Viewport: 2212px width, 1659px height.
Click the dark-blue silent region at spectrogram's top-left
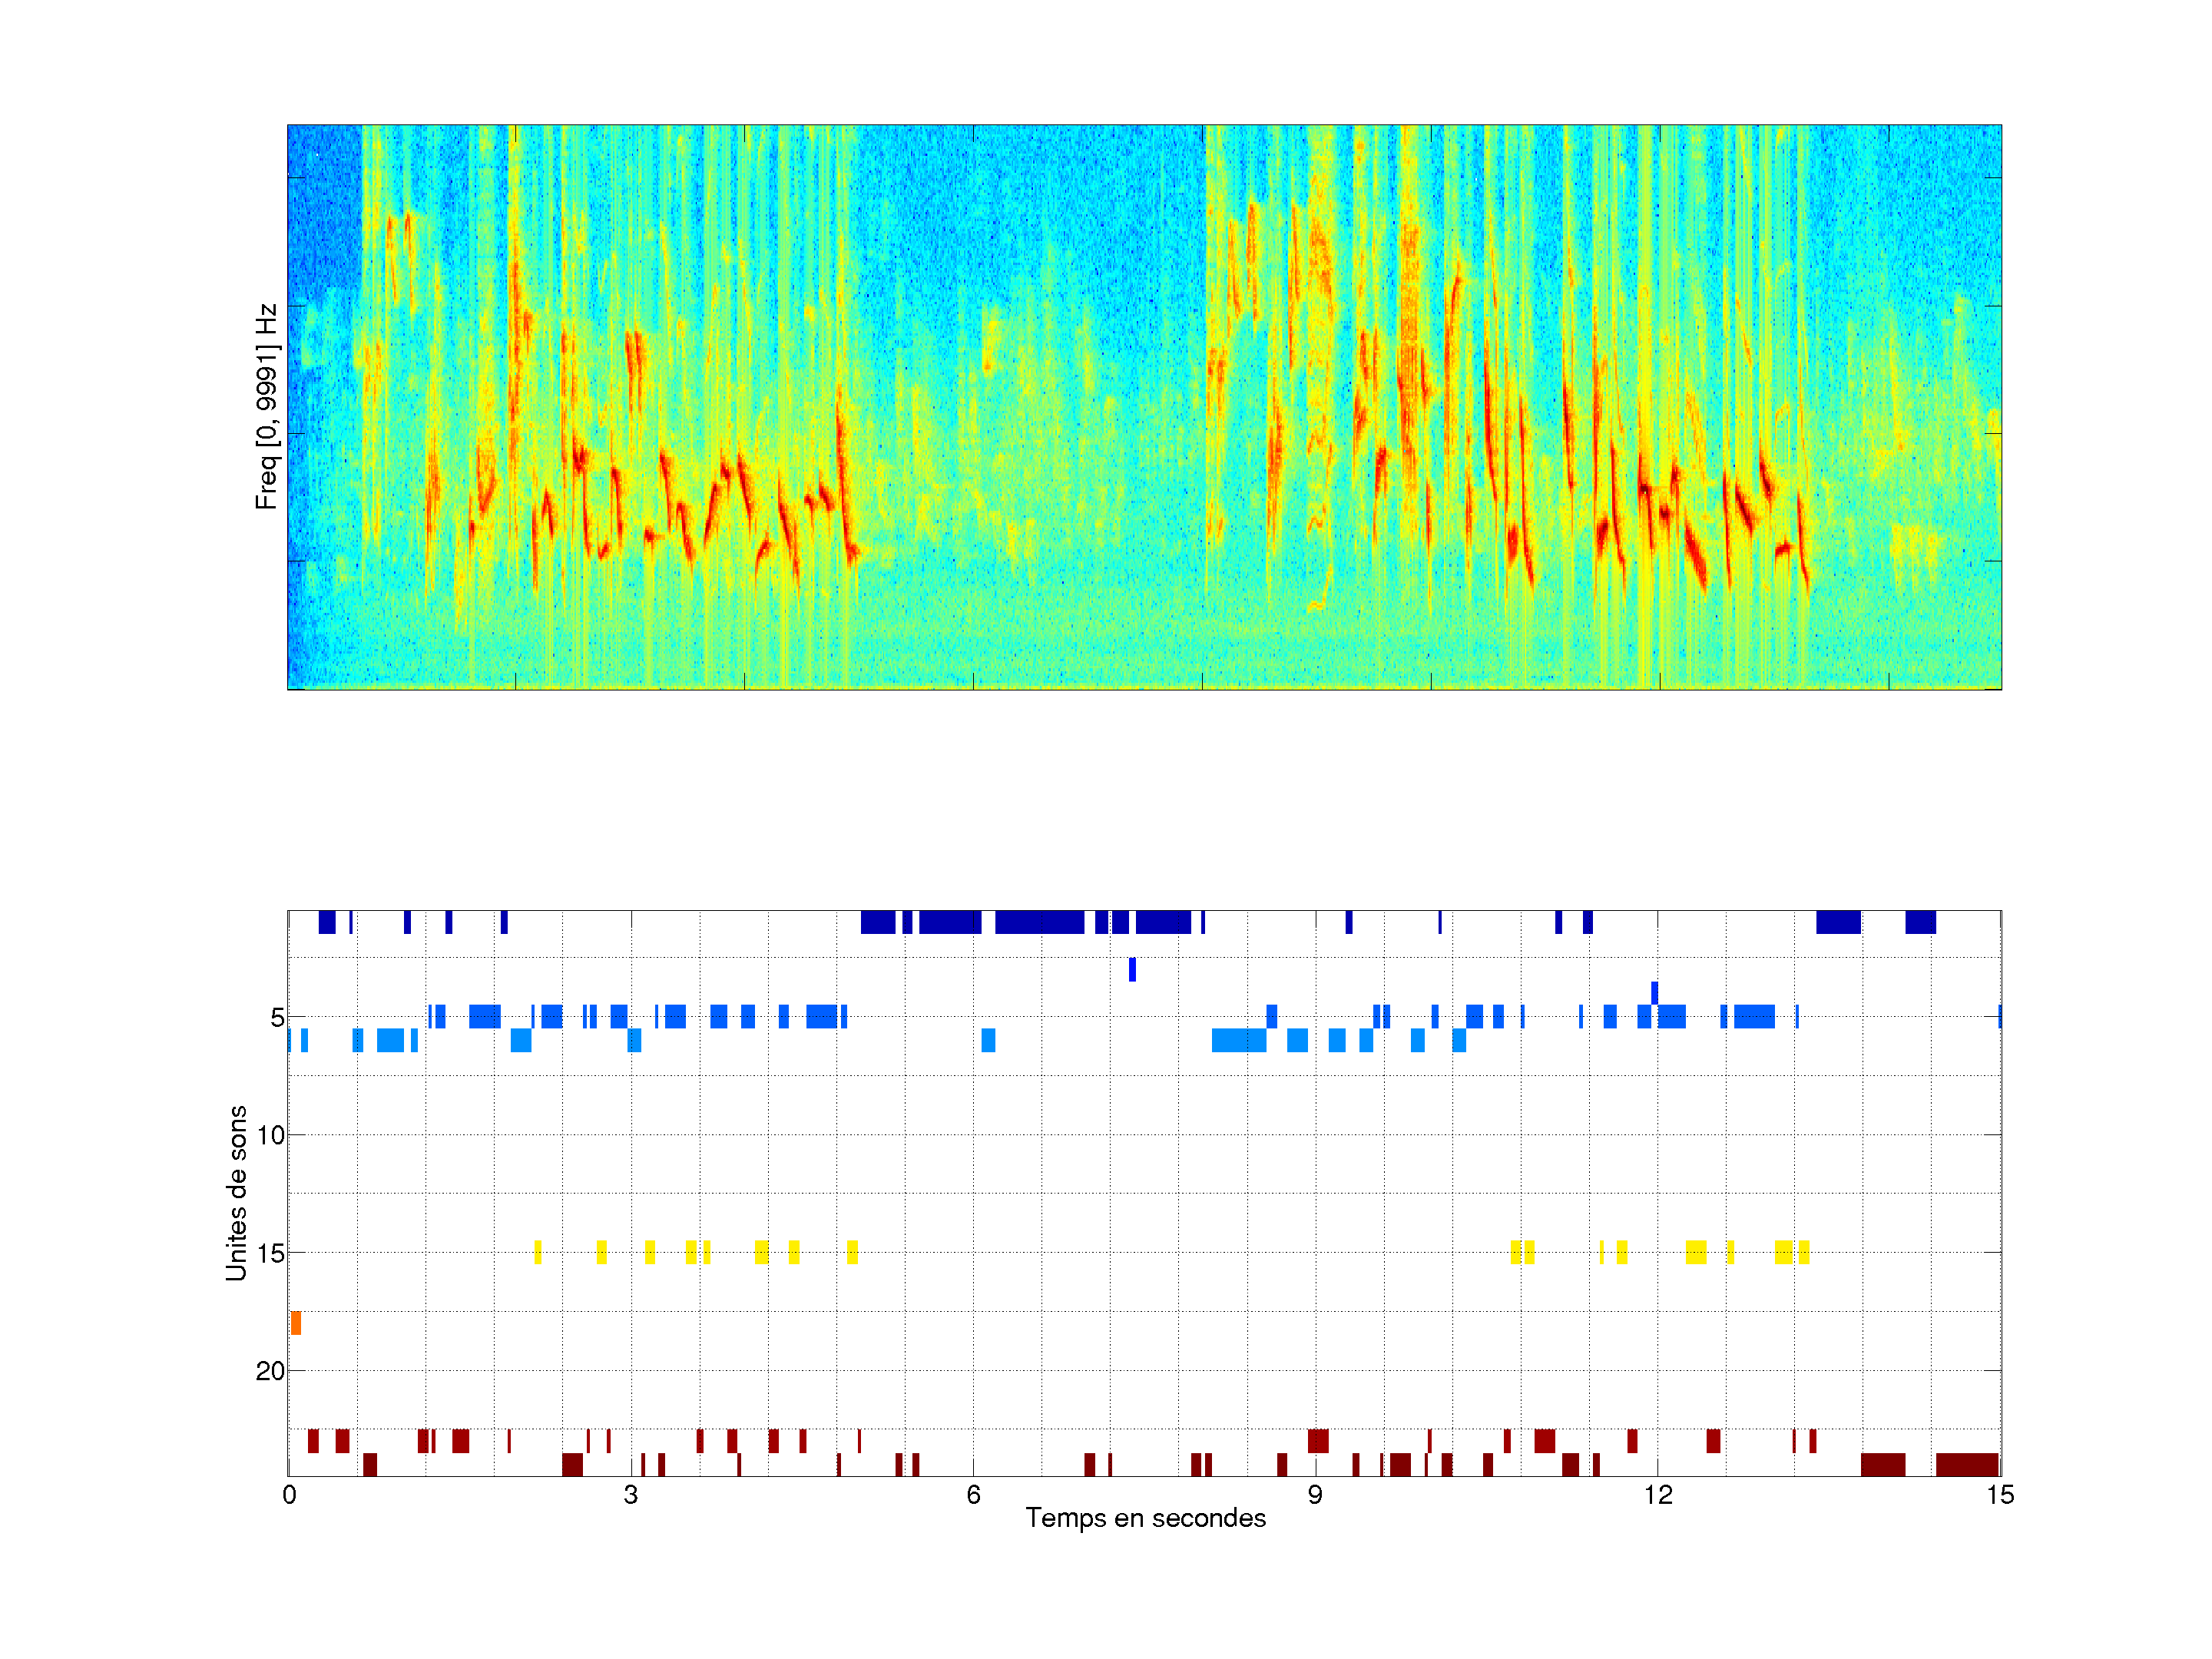click(324, 205)
